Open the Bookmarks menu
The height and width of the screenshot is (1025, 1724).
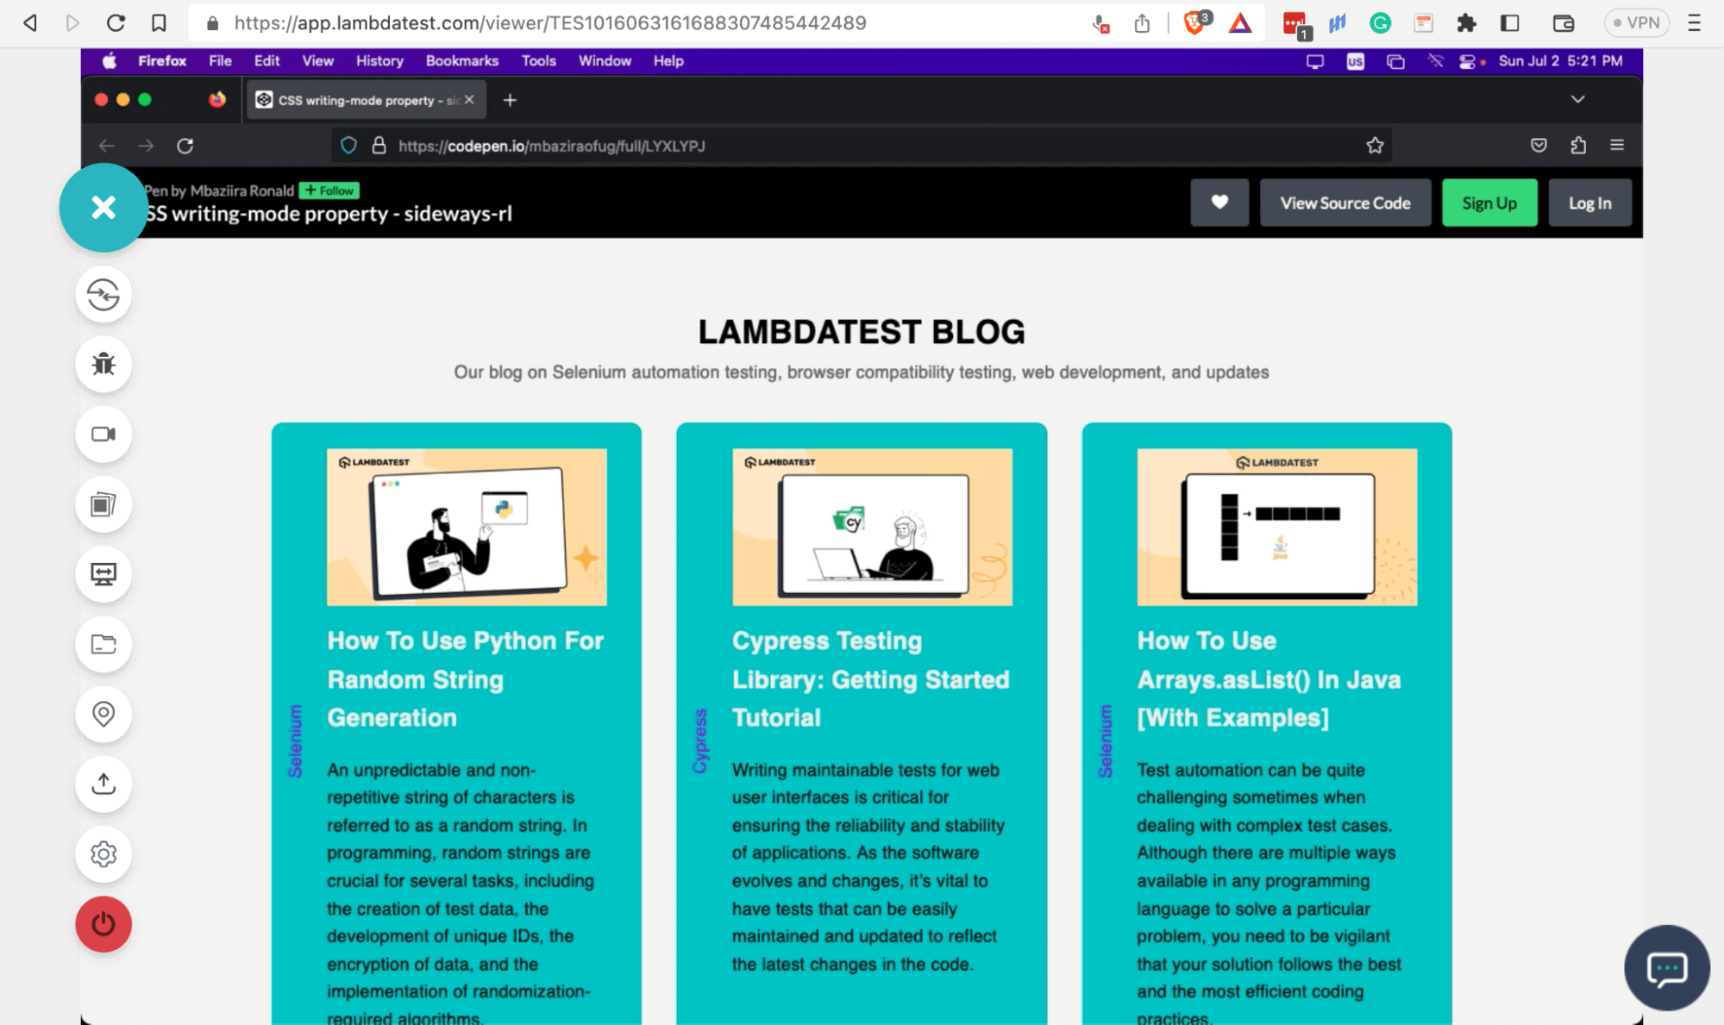pos(462,61)
